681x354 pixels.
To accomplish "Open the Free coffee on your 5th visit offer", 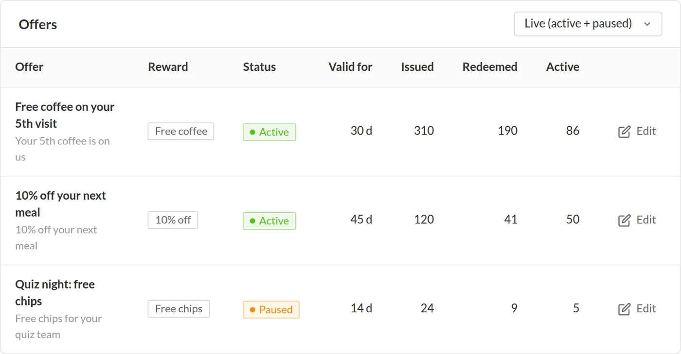I will click(x=65, y=115).
